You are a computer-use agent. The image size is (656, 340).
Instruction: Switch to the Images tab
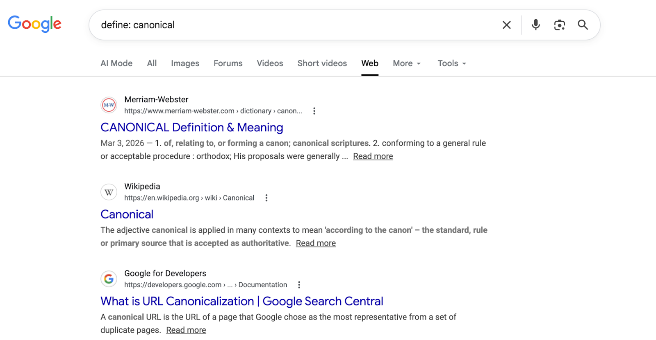coord(185,63)
